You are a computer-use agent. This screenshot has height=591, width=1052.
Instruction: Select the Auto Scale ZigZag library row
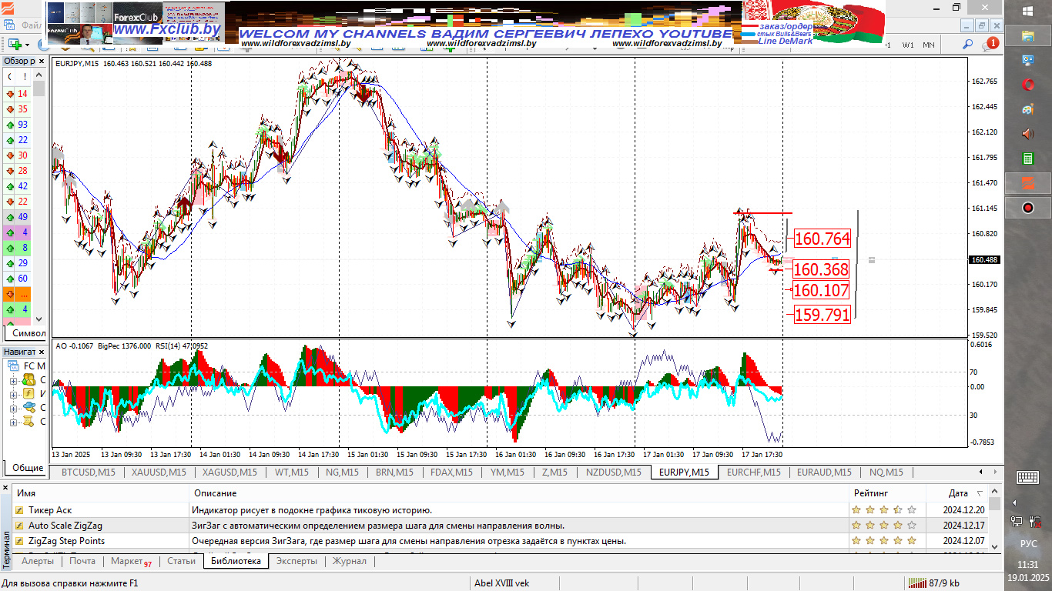(x=500, y=525)
